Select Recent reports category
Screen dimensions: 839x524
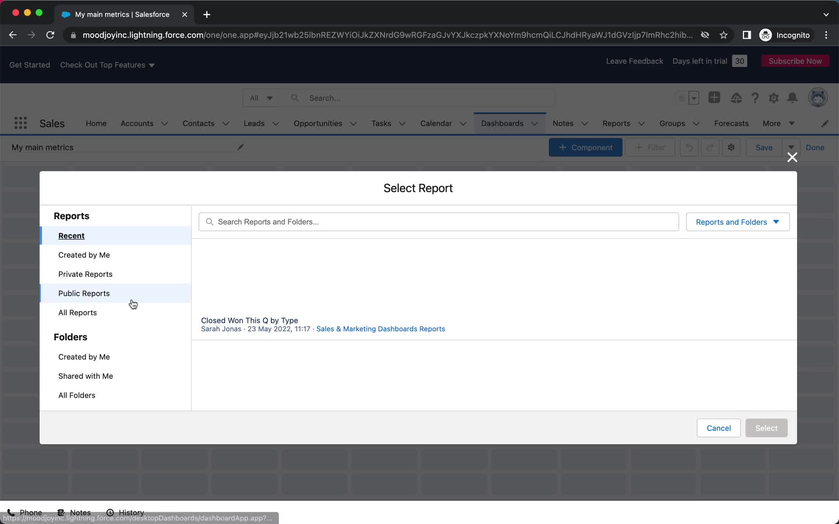[x=115, y=236]
